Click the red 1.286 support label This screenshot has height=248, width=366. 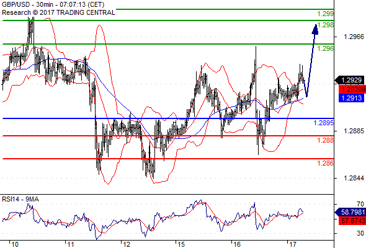[326, 163]
